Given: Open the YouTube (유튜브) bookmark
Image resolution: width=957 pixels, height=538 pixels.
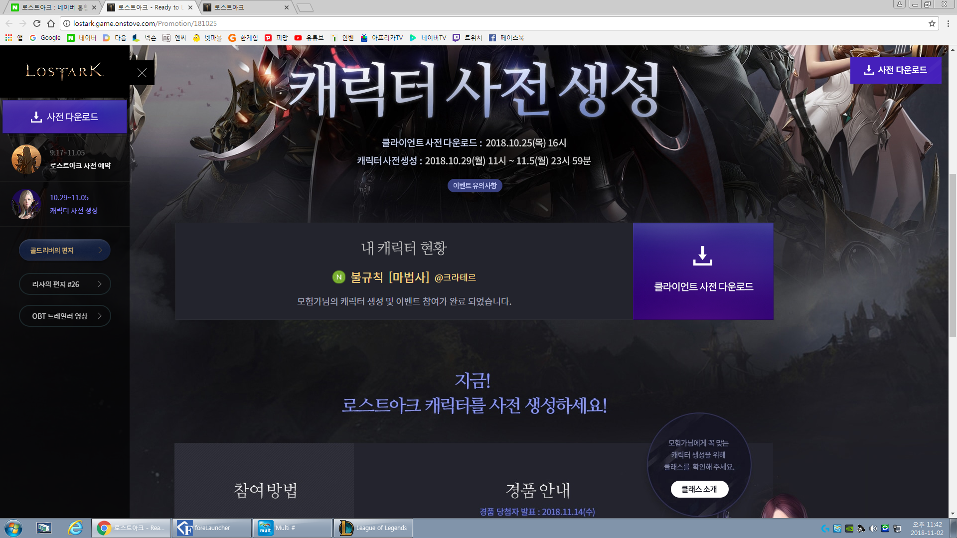Looking at the screenshot, I should (x=309, y=38).
